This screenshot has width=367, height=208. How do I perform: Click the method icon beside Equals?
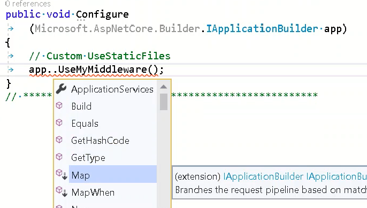point(59,122)
